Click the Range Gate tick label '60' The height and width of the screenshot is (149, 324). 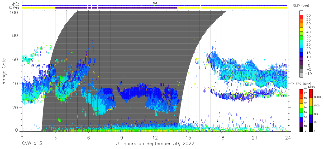16,59
